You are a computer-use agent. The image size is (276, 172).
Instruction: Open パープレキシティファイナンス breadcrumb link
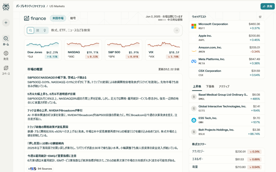pyautogui.click(x=31, y=6)
